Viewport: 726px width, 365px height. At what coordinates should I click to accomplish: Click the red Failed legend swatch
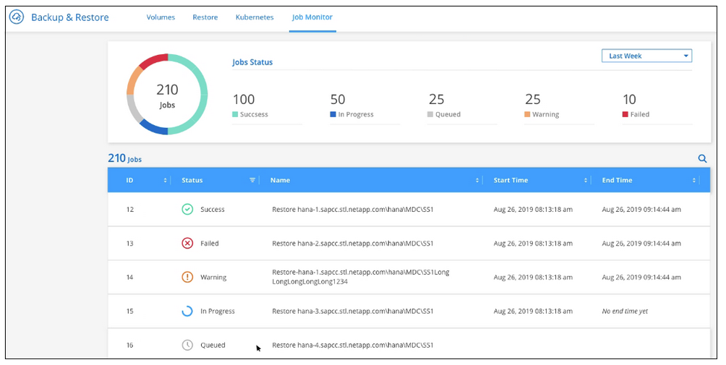pyautogui.click(x=625, y=114)
